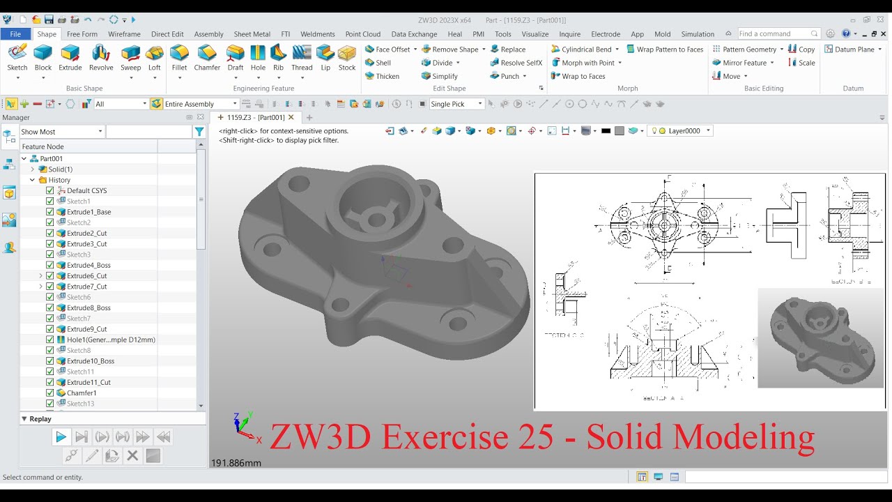Play the replay with Play button
Screen dimensions: 892x502
[x=61, y=437]
